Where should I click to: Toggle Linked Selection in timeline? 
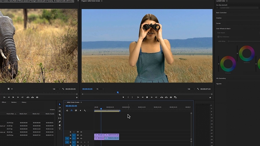pos(76,111)
